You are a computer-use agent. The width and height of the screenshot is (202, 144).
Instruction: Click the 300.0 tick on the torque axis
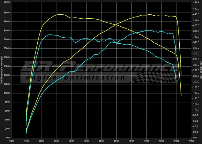195,54
